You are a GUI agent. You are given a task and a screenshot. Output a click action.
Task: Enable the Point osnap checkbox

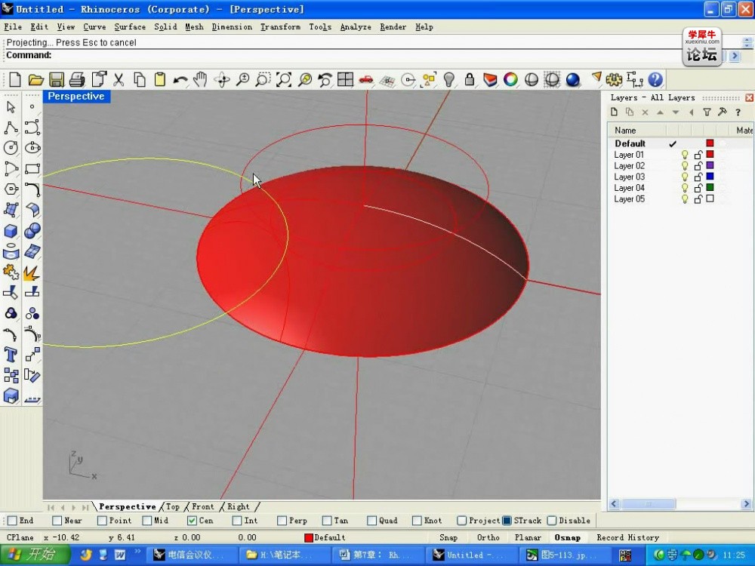(102, 520)
